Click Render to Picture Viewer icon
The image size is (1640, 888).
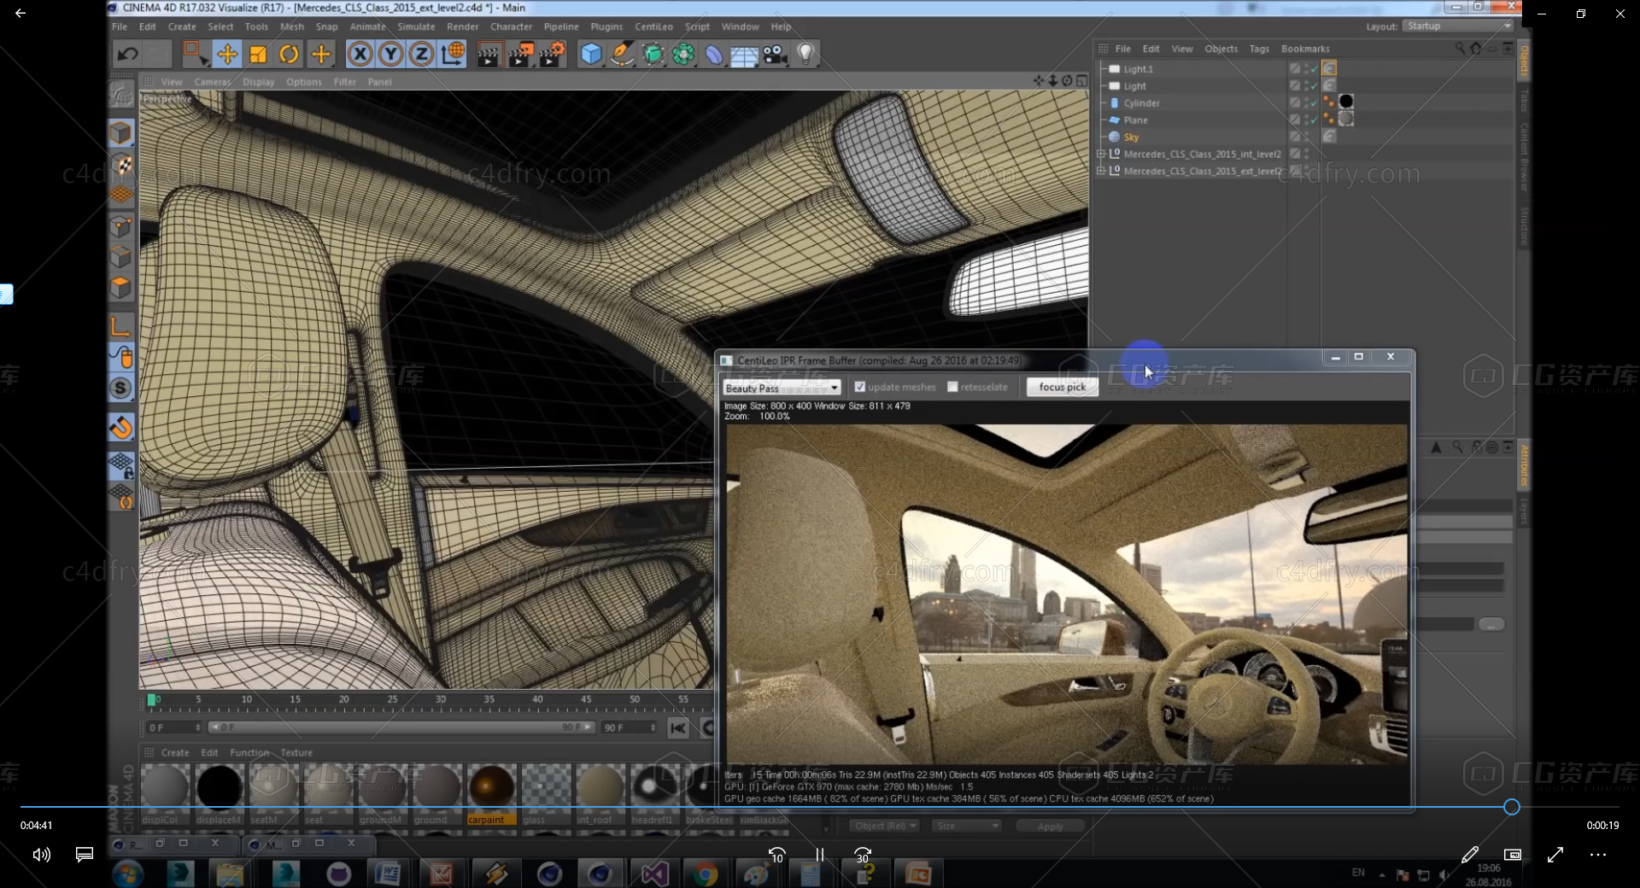pyautogui.click(x=520, y=55)
